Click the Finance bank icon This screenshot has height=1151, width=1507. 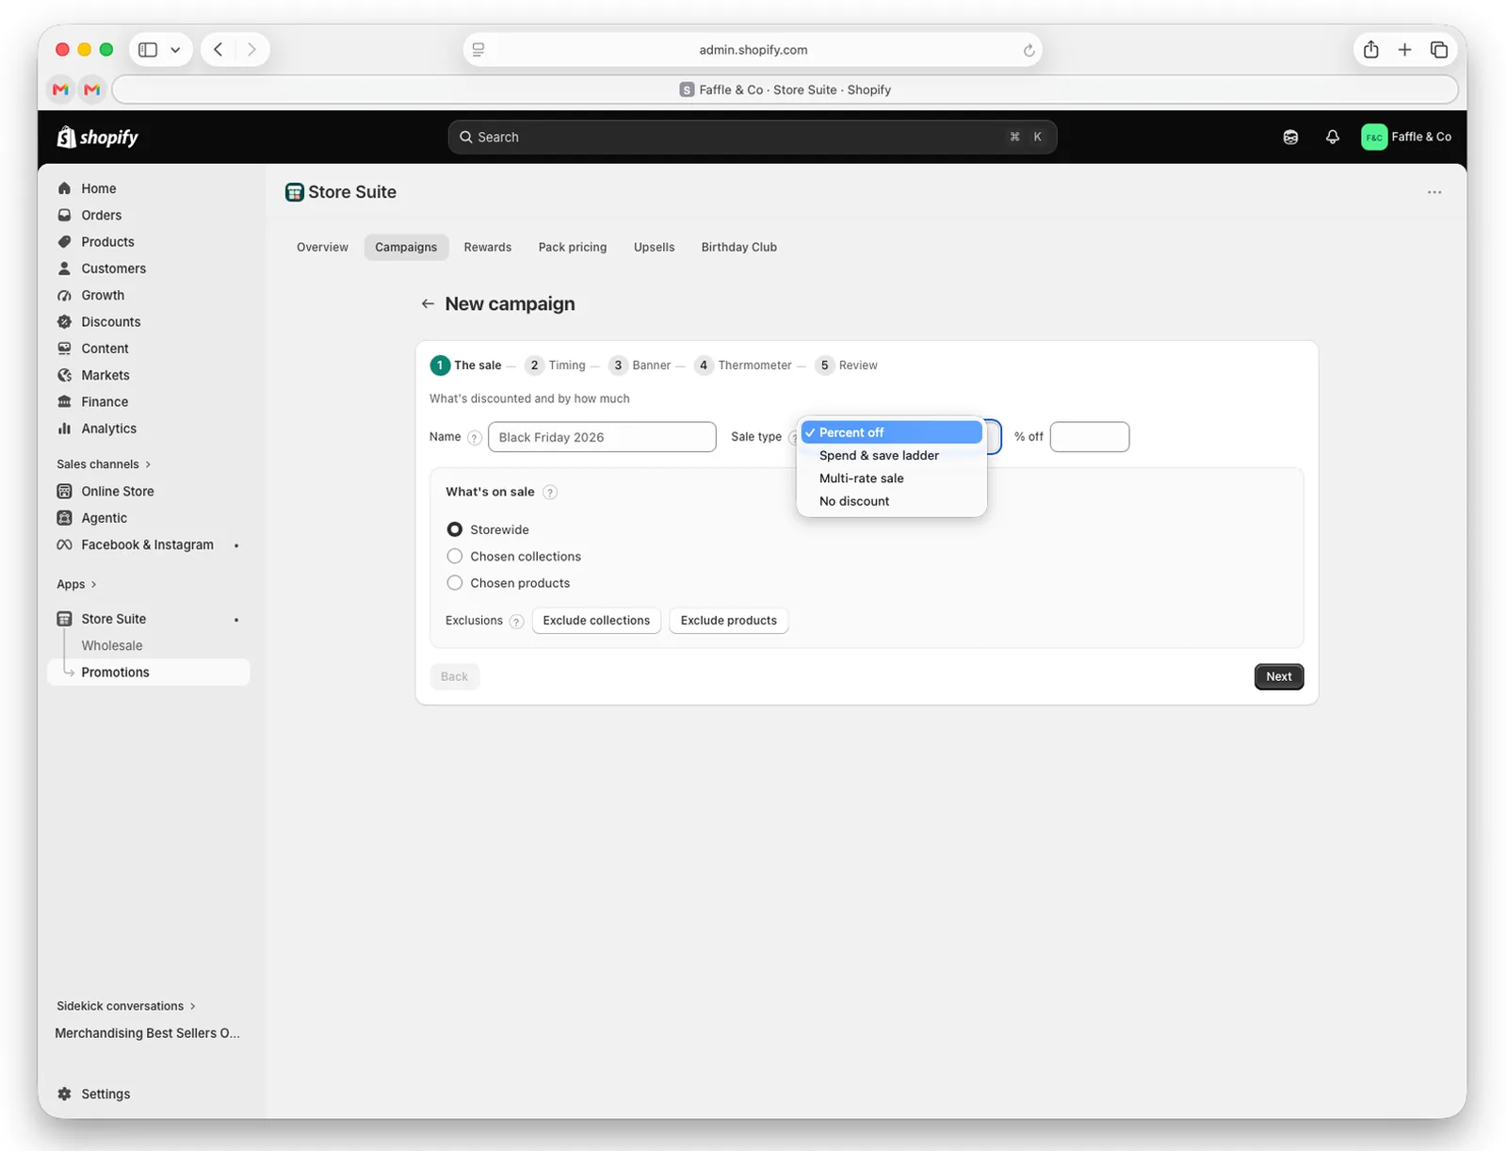pos(64,402)
